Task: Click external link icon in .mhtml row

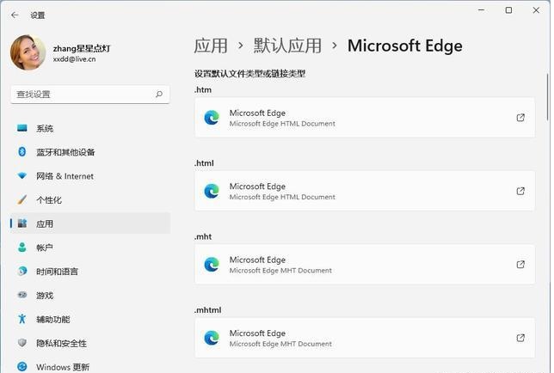Action: coord(520,338)
